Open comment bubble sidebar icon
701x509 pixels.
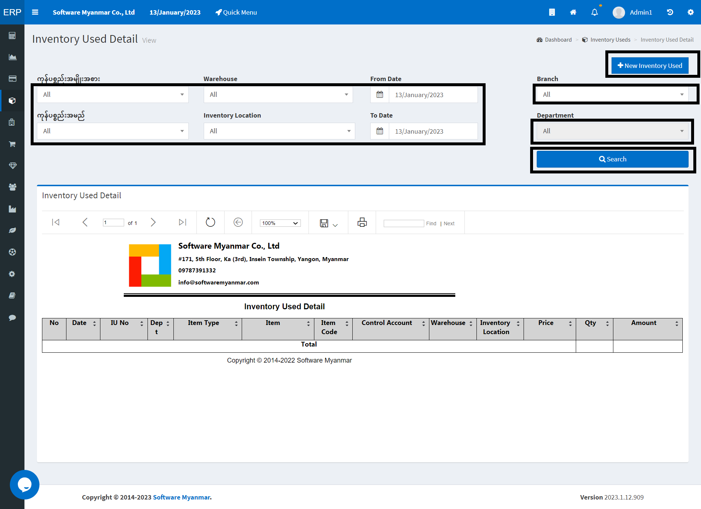[12, 317]
